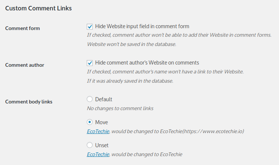Viewport: 279px width, 165px height.
Task: Open the EcoTechie link under Unset
Action: [x=98, y=154]
